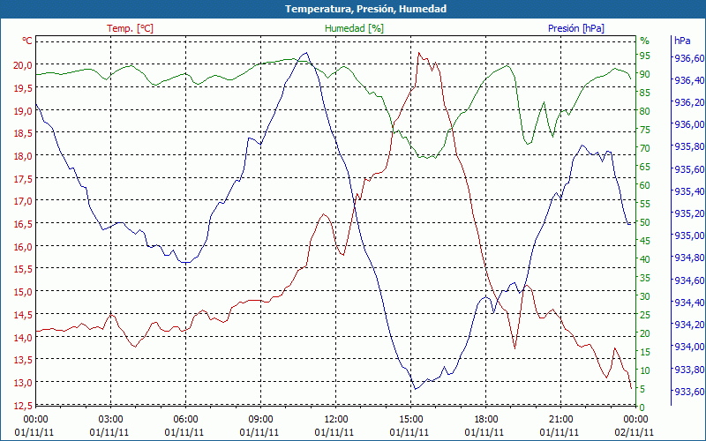Click the '935,00' pressure axis value
The image size is (706, 441).
[689, 235]
